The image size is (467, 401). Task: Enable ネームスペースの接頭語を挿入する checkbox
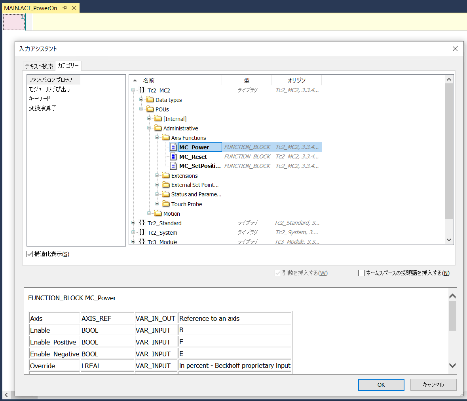pyautogui.click(x=361, y=273)
